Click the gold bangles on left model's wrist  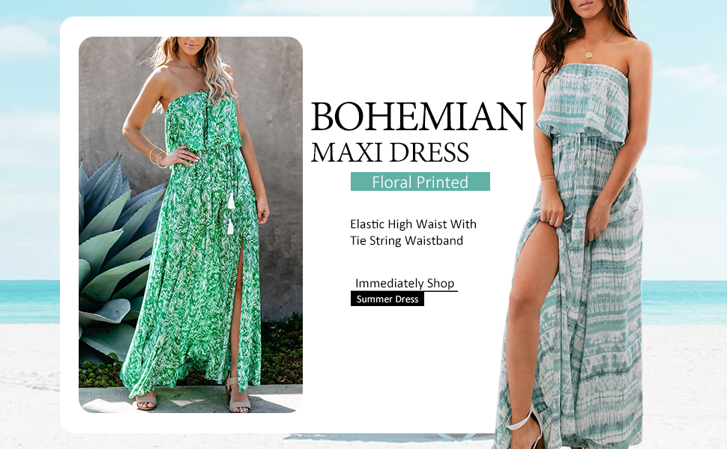(x=157, y=156)
